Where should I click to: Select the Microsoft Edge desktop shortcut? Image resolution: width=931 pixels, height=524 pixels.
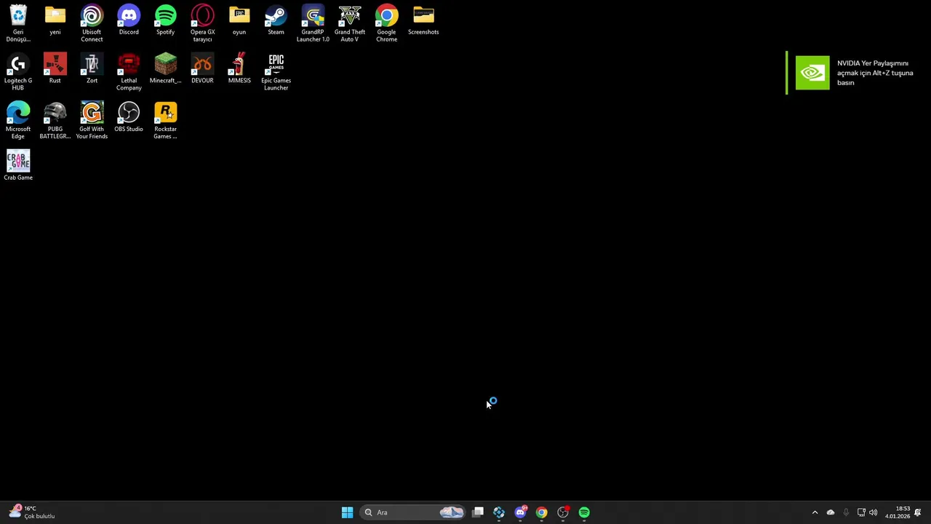18,120
